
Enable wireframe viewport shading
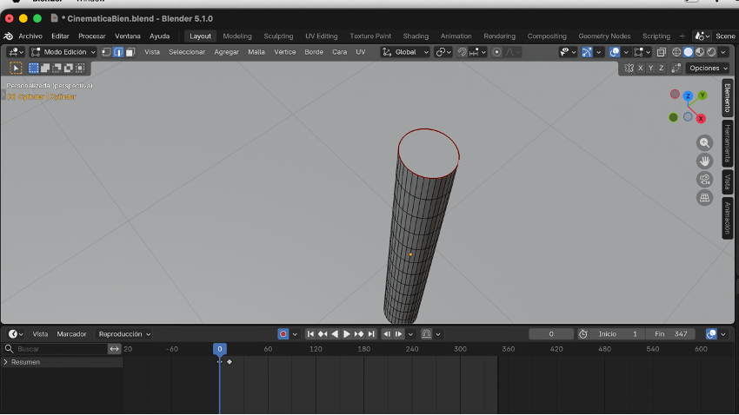click(x=676, y=52)
